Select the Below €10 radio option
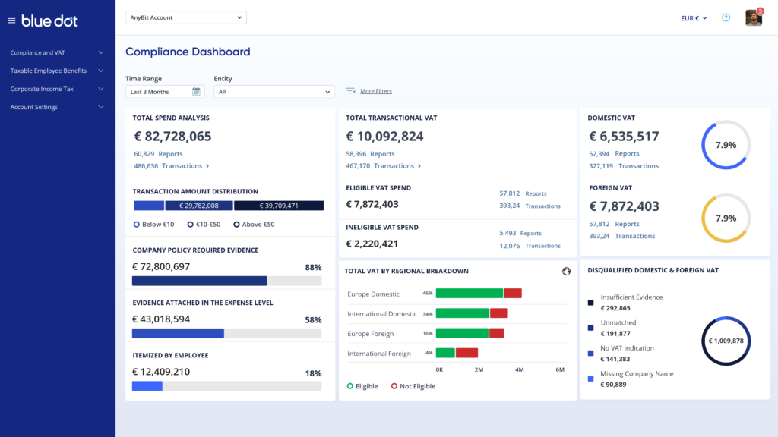778x437 pixels. click(x=137, y=225)
